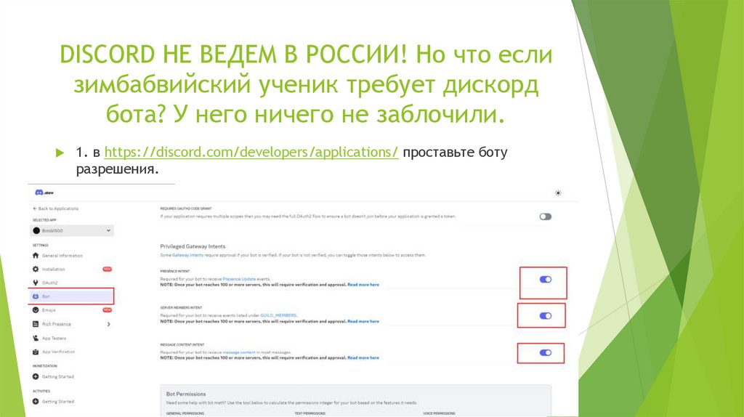The image size is (744, 417).
Task: Click the Discord dev logo
Action: pos(44,193)
